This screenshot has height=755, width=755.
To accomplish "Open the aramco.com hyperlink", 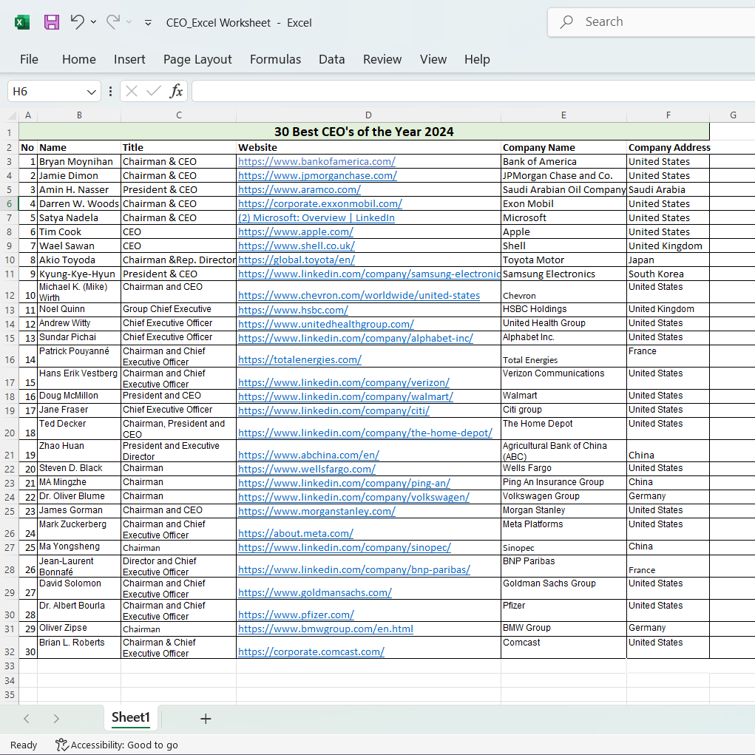I will tap(299, 190).
